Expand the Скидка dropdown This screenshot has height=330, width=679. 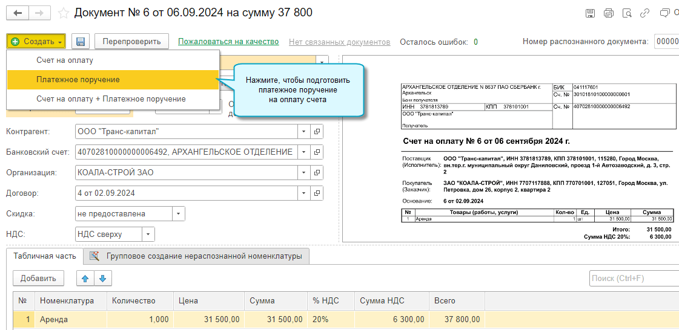(178, 214)
